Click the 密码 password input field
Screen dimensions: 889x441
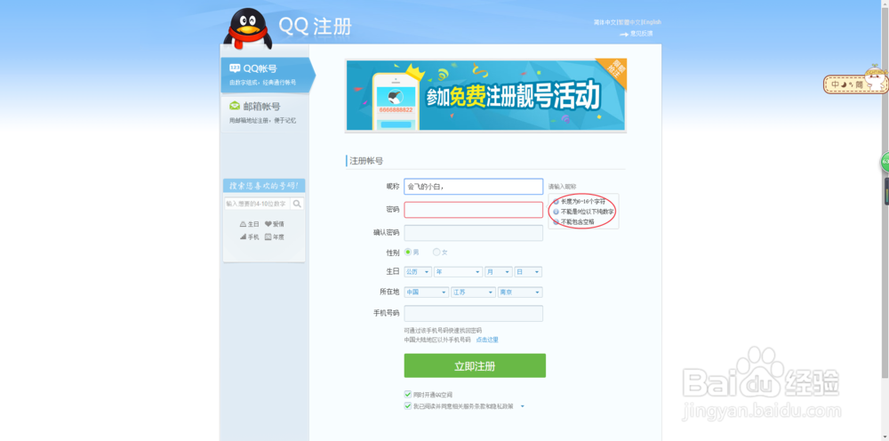(x=474, y=210)
